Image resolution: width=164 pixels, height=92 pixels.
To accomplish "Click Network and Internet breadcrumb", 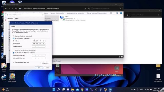I will point(39,9).
